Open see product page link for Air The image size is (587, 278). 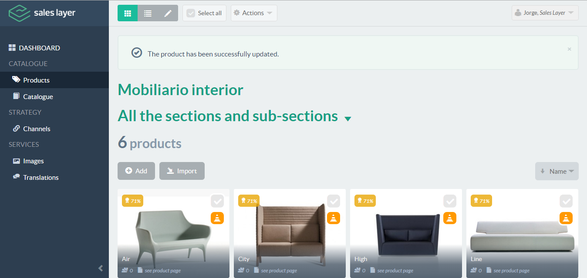point(163,271)
